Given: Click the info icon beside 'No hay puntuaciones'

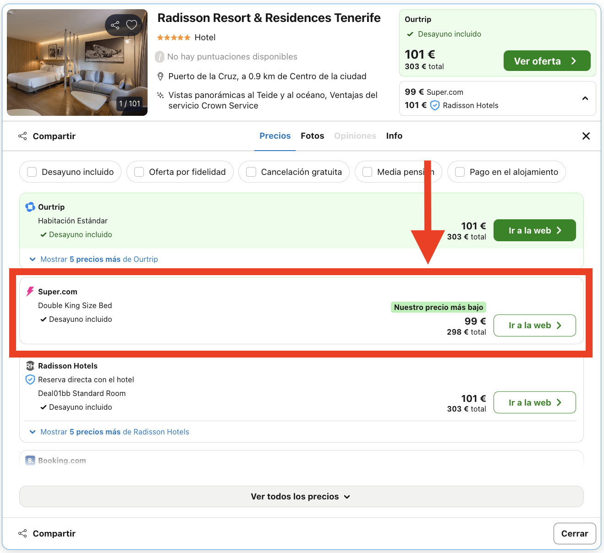Looking at the screenshot, I should pyautogui.click(x=159, y=57).
